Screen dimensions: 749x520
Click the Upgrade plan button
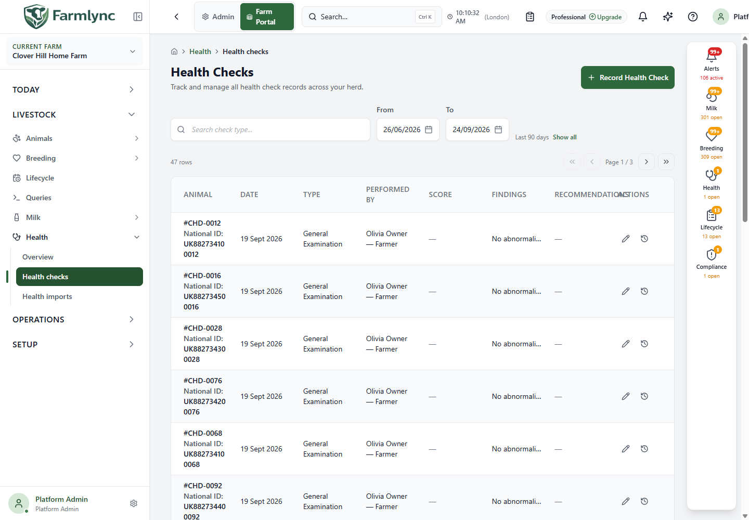tap(605, 17)
